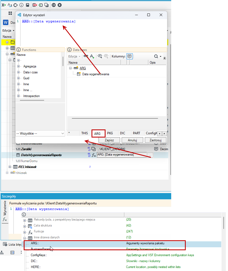Expand the Agregacja function group

tap(19, 66)
